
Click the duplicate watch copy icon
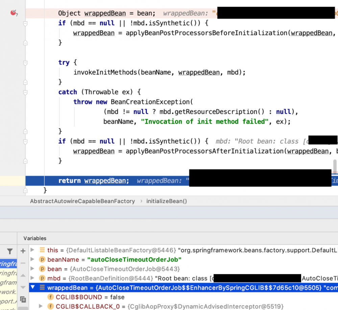click(23, 300)
